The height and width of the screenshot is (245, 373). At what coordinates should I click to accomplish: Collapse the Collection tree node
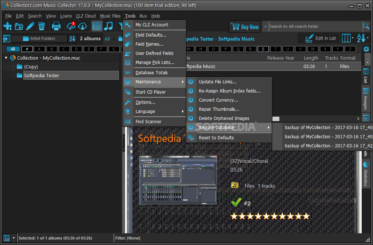(6, 58)
